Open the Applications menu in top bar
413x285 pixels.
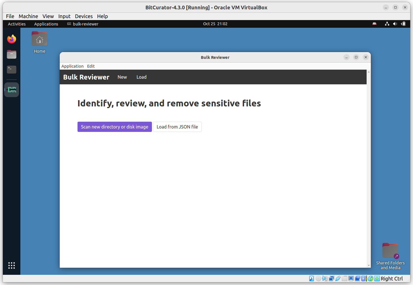46,24
